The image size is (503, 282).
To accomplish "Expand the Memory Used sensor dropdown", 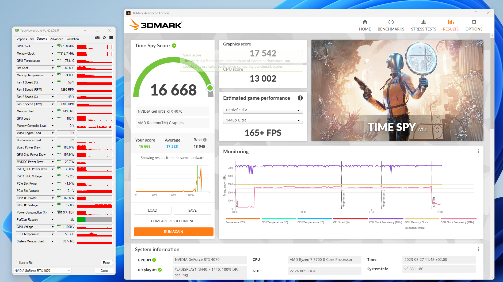I will (52, 111).
